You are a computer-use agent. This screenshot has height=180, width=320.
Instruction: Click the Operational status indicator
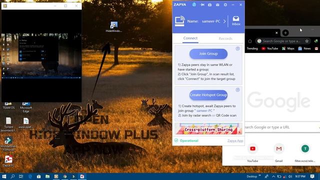point(186,140)
